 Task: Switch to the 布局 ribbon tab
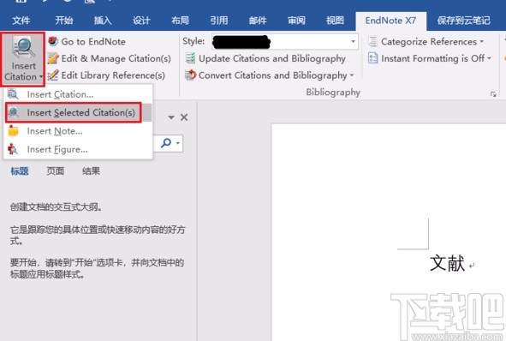click(x=180, y=21)
